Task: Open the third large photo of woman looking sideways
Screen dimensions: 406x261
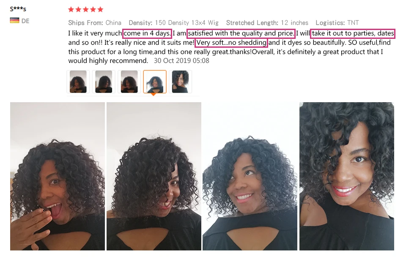Action: (250, 176)
